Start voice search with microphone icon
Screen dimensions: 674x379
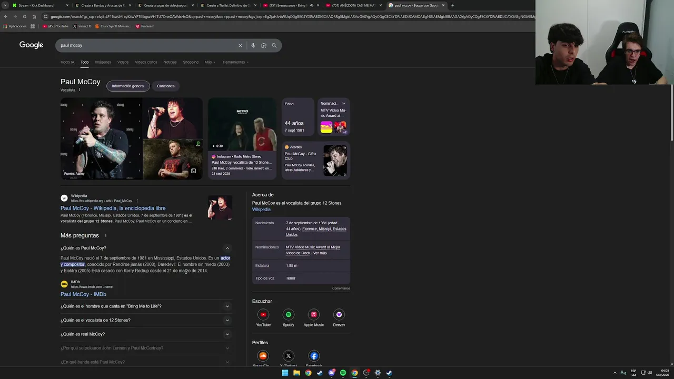pyautogui.click(x=253, y=45)
